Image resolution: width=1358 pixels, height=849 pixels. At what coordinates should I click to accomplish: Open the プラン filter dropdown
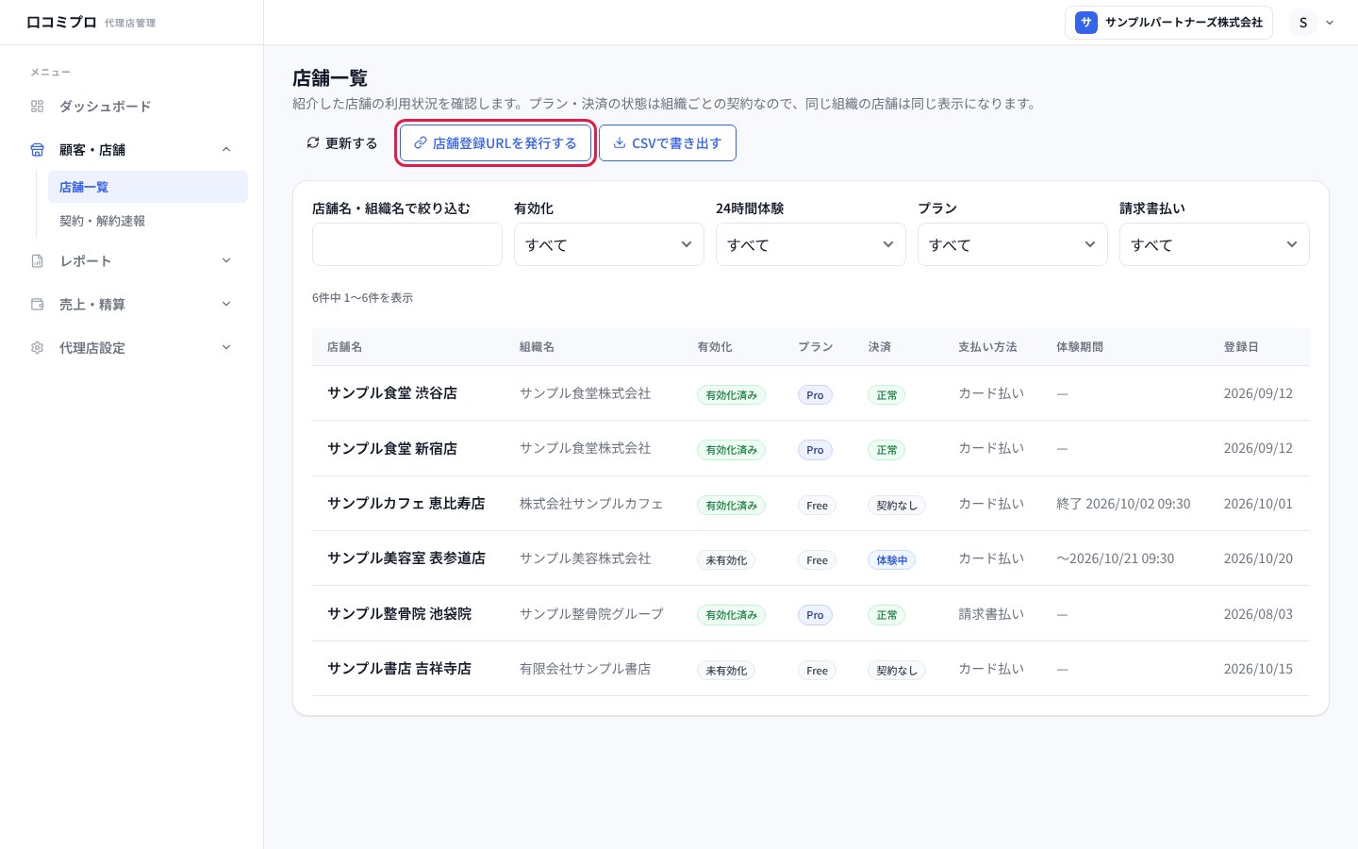click(1013, 244)
